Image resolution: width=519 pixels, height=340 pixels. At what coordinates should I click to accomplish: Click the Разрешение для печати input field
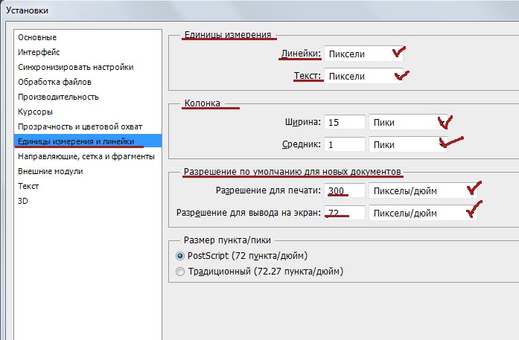(x=345, y=190)
